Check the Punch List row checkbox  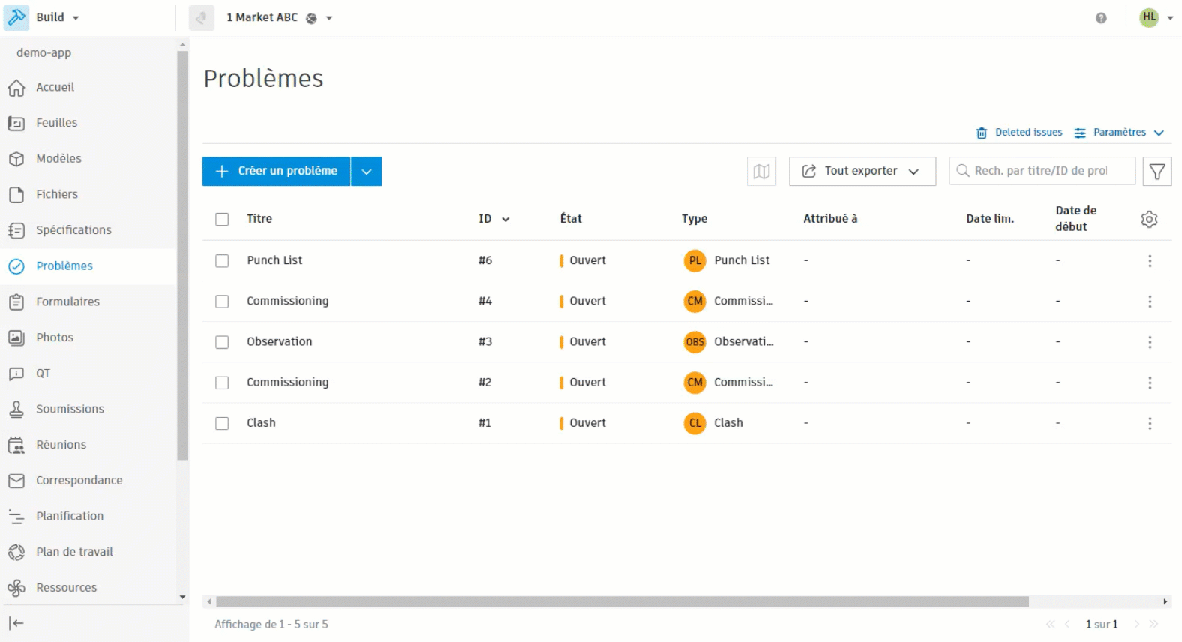click(x=222, y=260)
